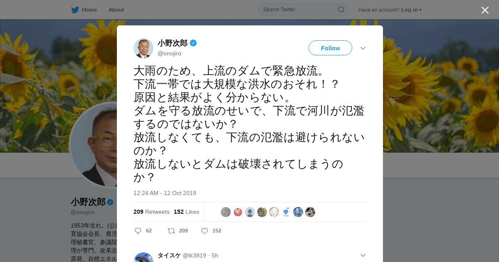This screenshot has width=499, height=262.
Task: Follow @onojiro with the Follow button
Action: coord(330,48)
